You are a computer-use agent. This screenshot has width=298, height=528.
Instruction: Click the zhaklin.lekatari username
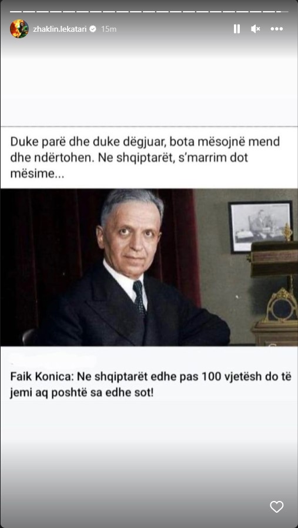tap(59, 29)
